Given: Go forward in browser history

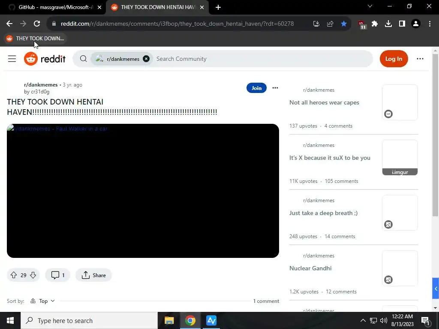Looking at the screenshot, I should [23, 24].
